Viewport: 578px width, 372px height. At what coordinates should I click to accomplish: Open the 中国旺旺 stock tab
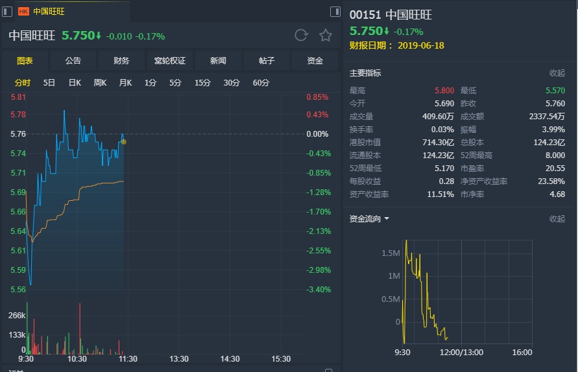(49, 11)
